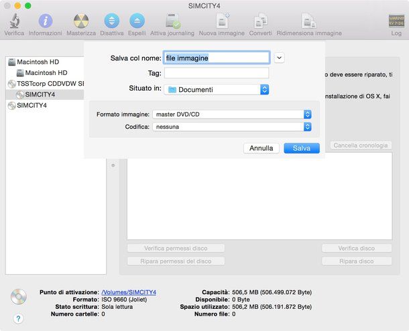Click the Converti toolbar icon
409x331 pixels.
(261, 21)
